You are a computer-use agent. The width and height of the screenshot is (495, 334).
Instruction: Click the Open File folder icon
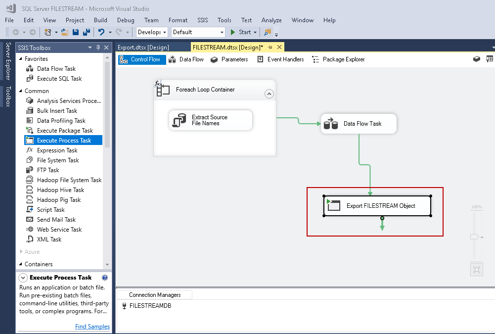(64, 32)
